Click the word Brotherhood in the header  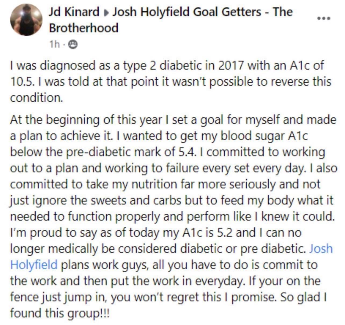tap(84, 28)
